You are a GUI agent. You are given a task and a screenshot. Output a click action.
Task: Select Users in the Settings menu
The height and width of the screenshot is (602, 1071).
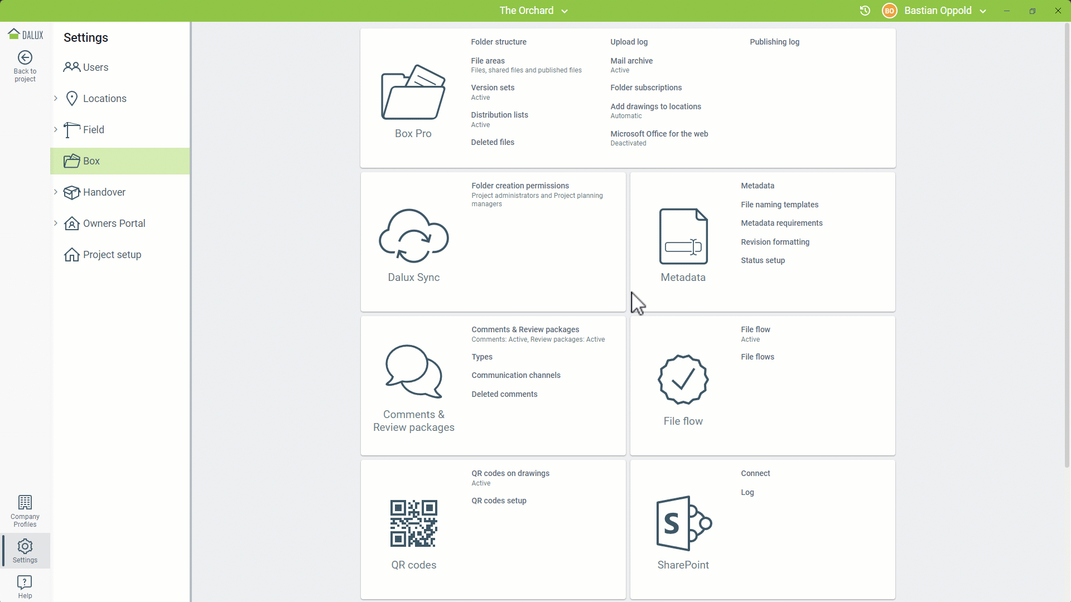(x=95, y=67)
